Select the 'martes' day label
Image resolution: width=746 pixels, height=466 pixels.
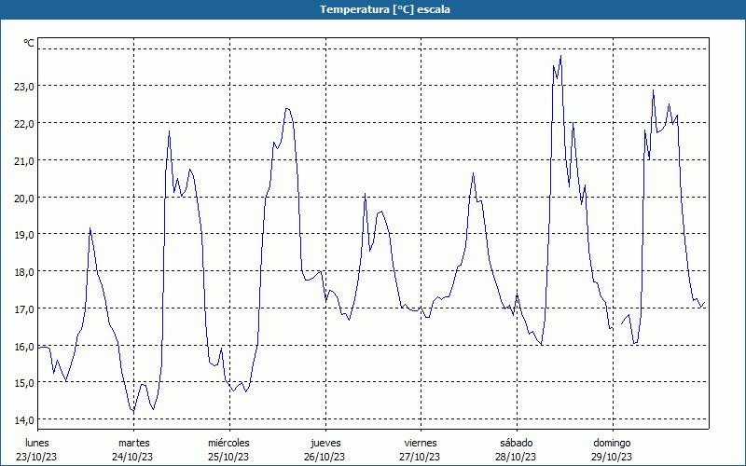pyautogui.click(x=134, y=443)
